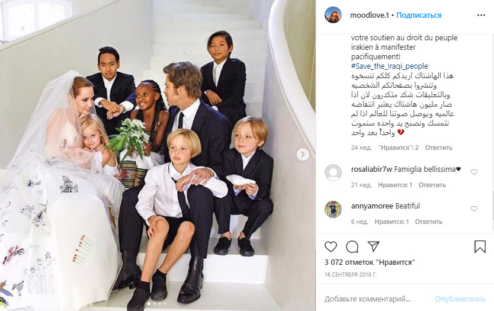Share the post via paper plane icon
Image resolution: width=494 pixels, height=311 pixels.
[373, 246]
